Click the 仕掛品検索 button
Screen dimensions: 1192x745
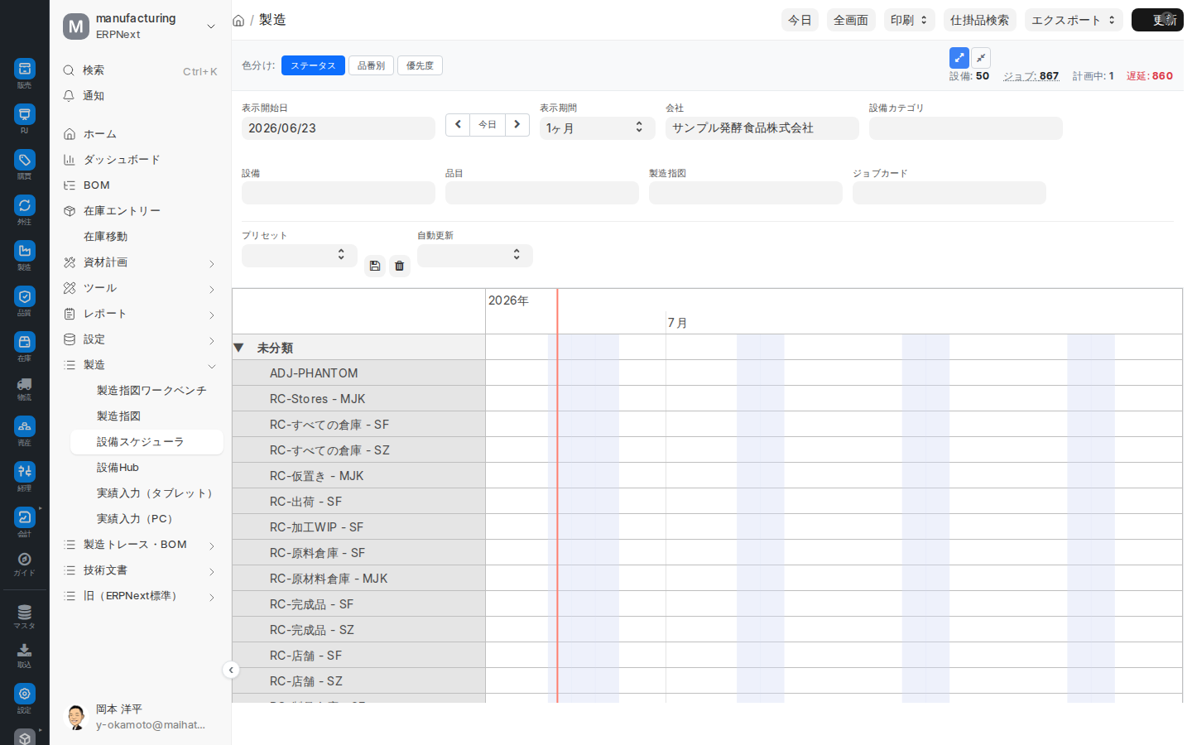tap(980, 20)
